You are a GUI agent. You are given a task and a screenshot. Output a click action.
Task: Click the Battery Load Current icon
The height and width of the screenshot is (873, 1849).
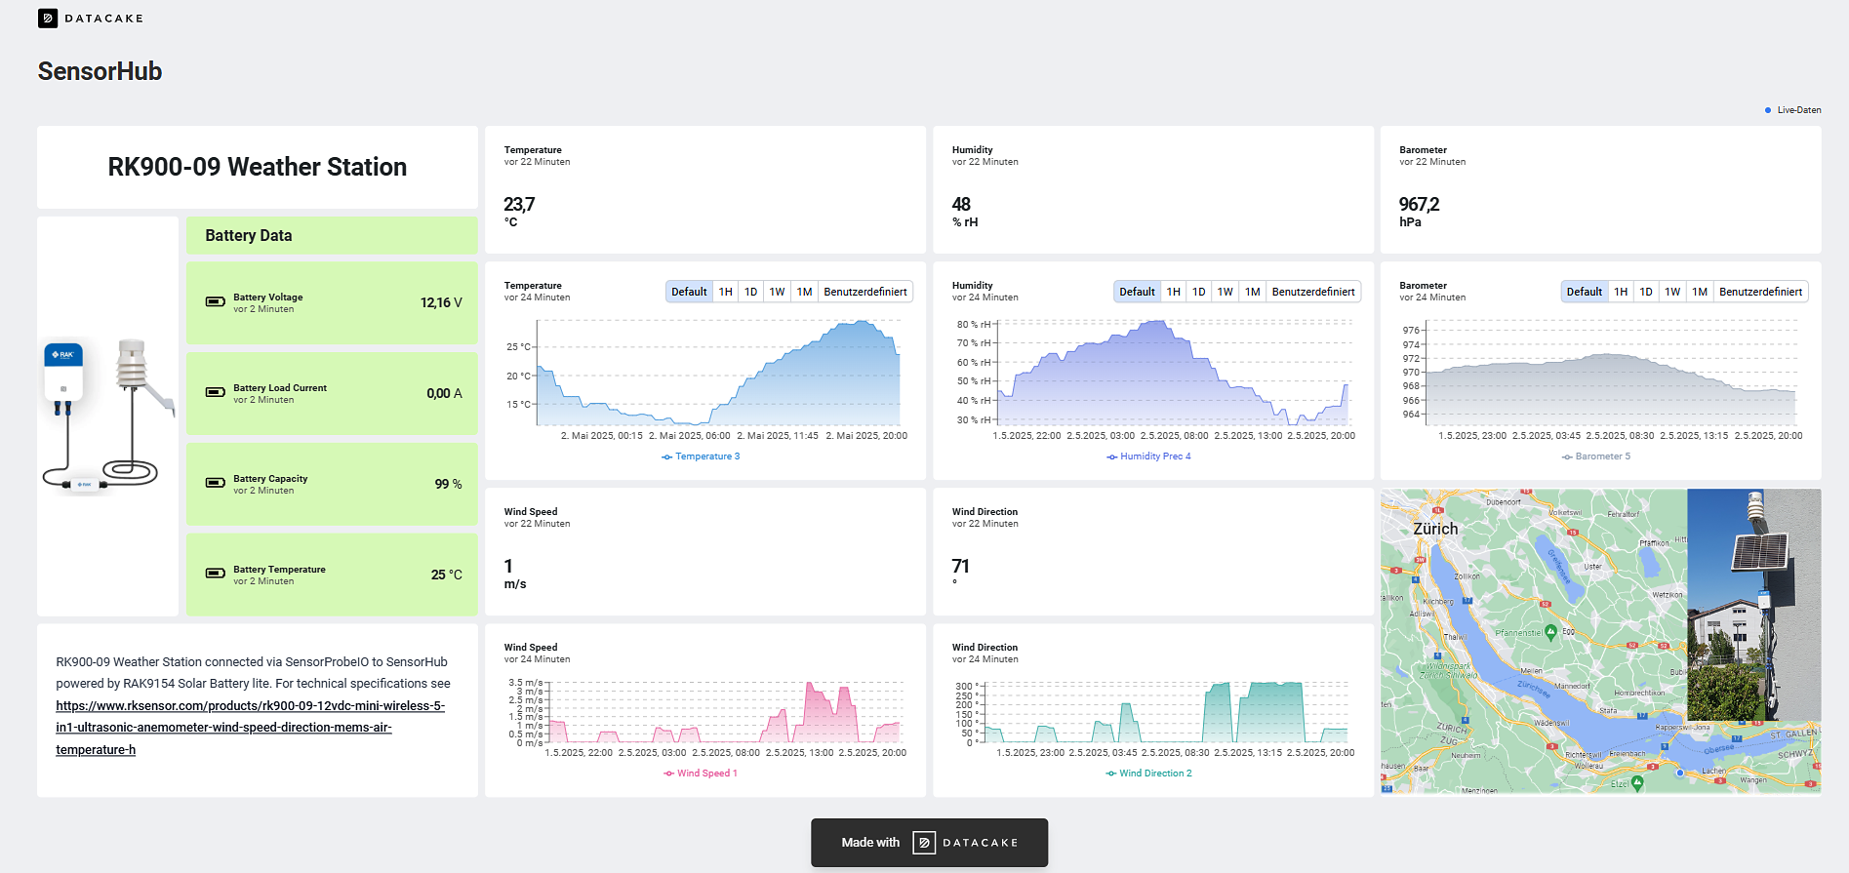click(x=216, y=393)
